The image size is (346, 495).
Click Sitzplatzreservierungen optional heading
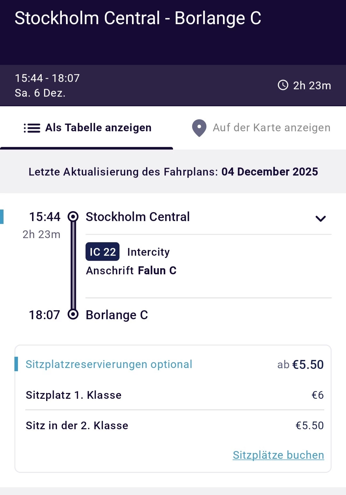point(109,364)
